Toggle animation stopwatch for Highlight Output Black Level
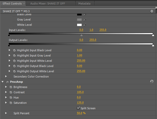The image size is (157, 119). (14, 66)
